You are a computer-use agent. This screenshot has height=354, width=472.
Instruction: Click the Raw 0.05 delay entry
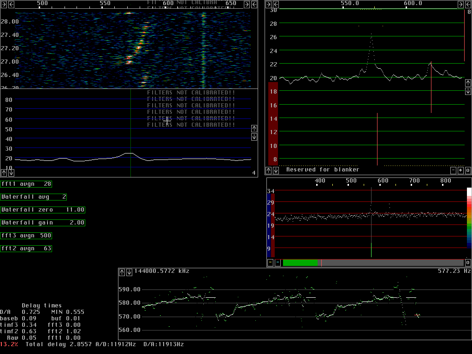22,338
